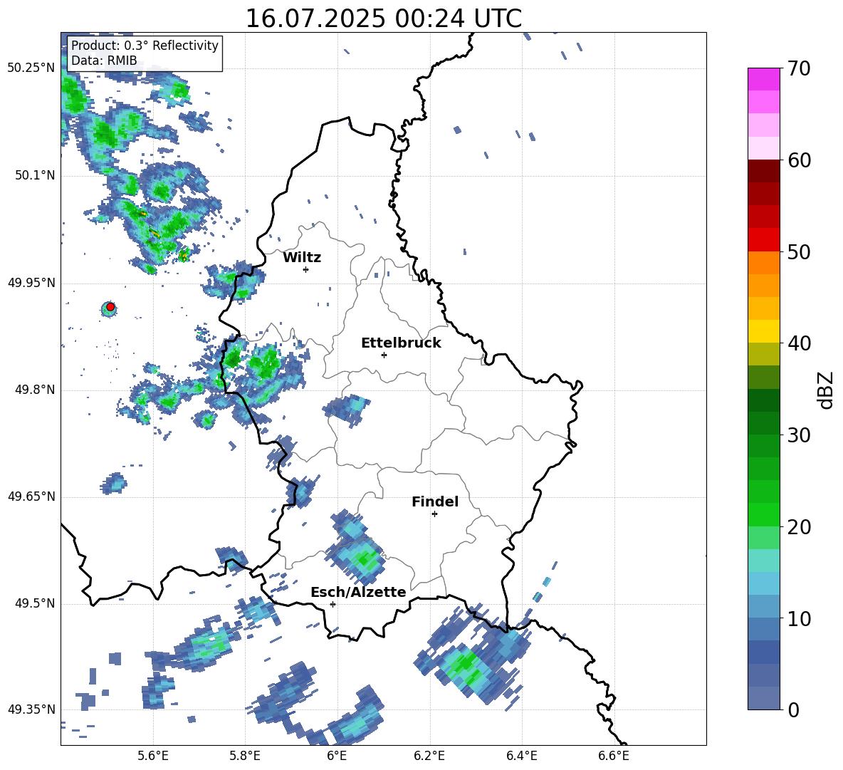The height and width of the screenshot is (770, 843).
Task: Click the bright red colorbar swatch above 50
Action: (763, 240)
